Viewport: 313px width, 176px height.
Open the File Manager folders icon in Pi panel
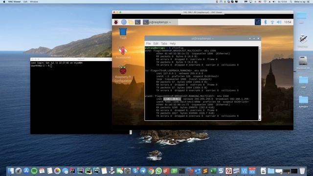point(131,22)
